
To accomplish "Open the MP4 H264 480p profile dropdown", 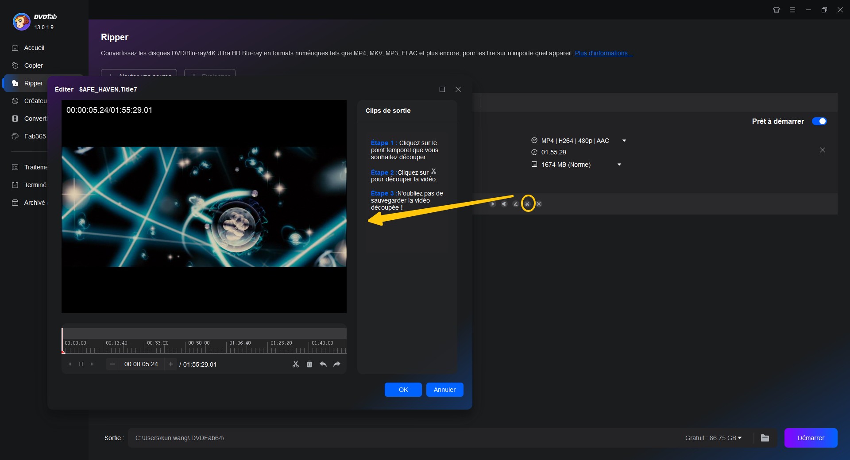I will point(624,141).
